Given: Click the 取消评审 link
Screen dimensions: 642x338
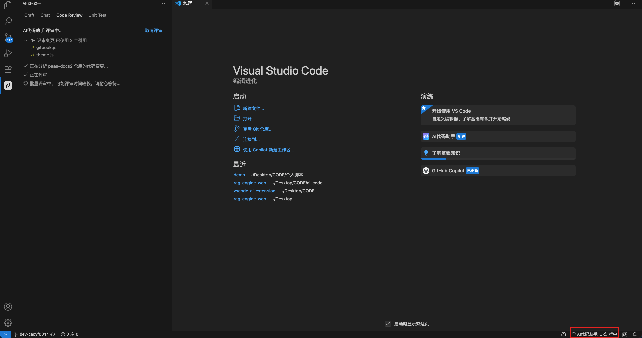Looking at the screenshot, I should point(154,30).
